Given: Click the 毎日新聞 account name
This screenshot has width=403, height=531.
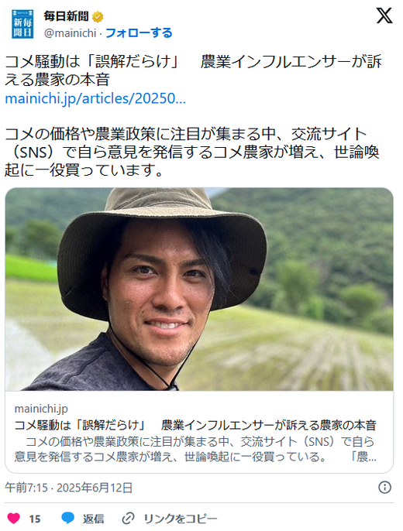Looking at the screenshot, I should coord(66,16).
